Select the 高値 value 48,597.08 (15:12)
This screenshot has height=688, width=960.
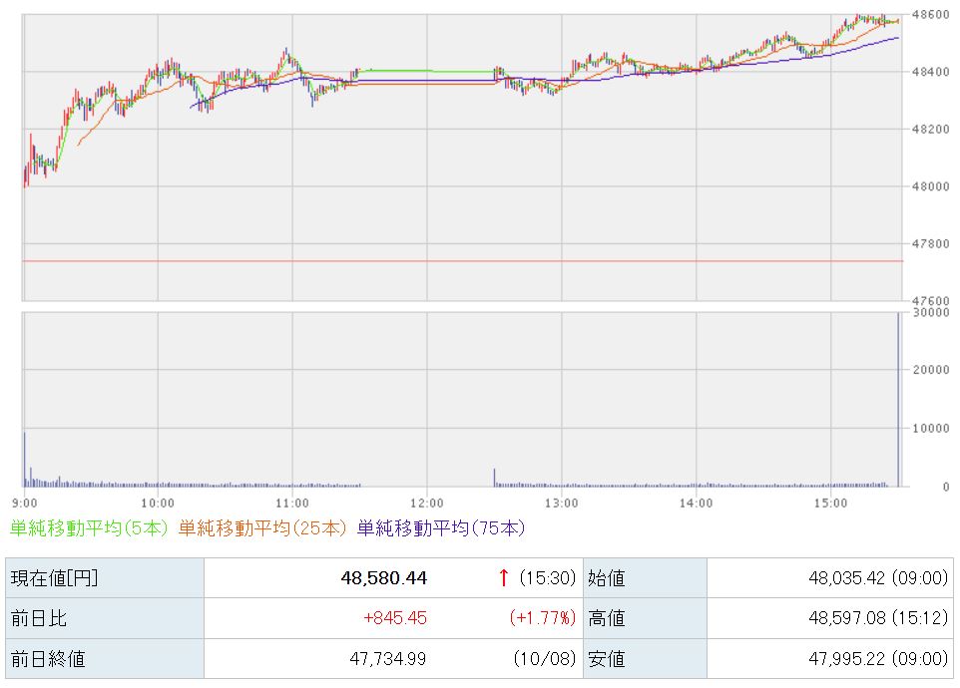(x=874, y=618)
